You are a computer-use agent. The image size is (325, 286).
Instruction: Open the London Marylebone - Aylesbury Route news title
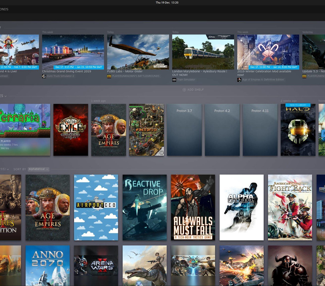click(200, 73)
